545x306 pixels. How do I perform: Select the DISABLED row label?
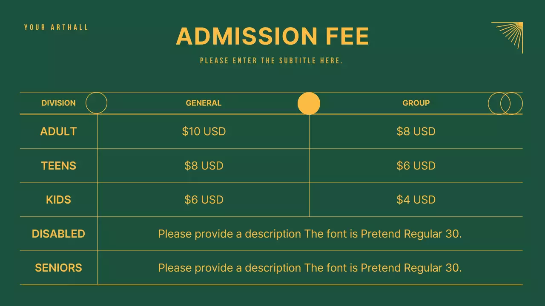tap(58, 233)
